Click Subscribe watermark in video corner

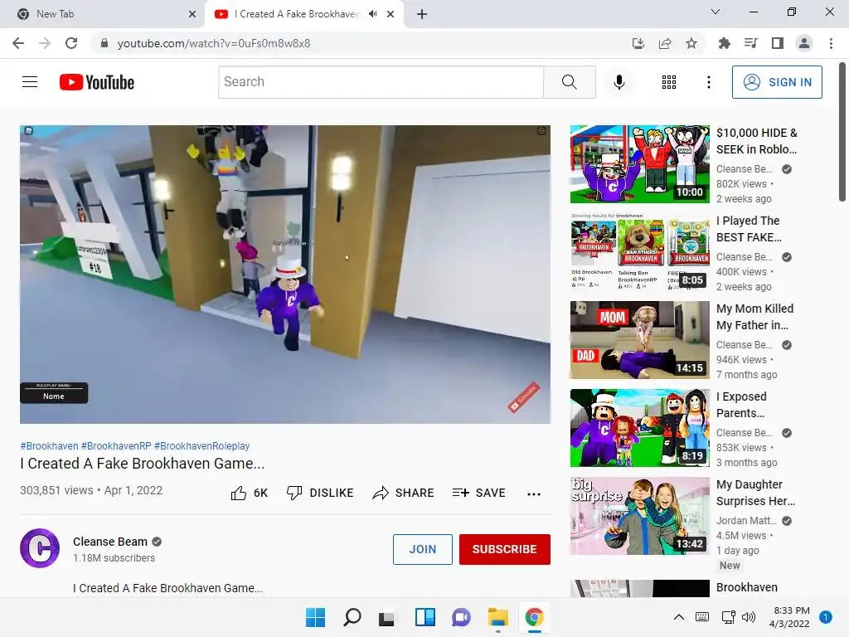[x=524, y=397]
